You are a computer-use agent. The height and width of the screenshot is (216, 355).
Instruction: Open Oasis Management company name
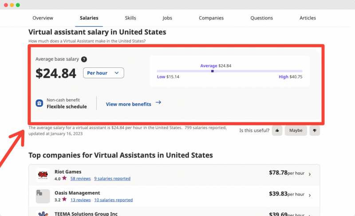pos(77,193)
